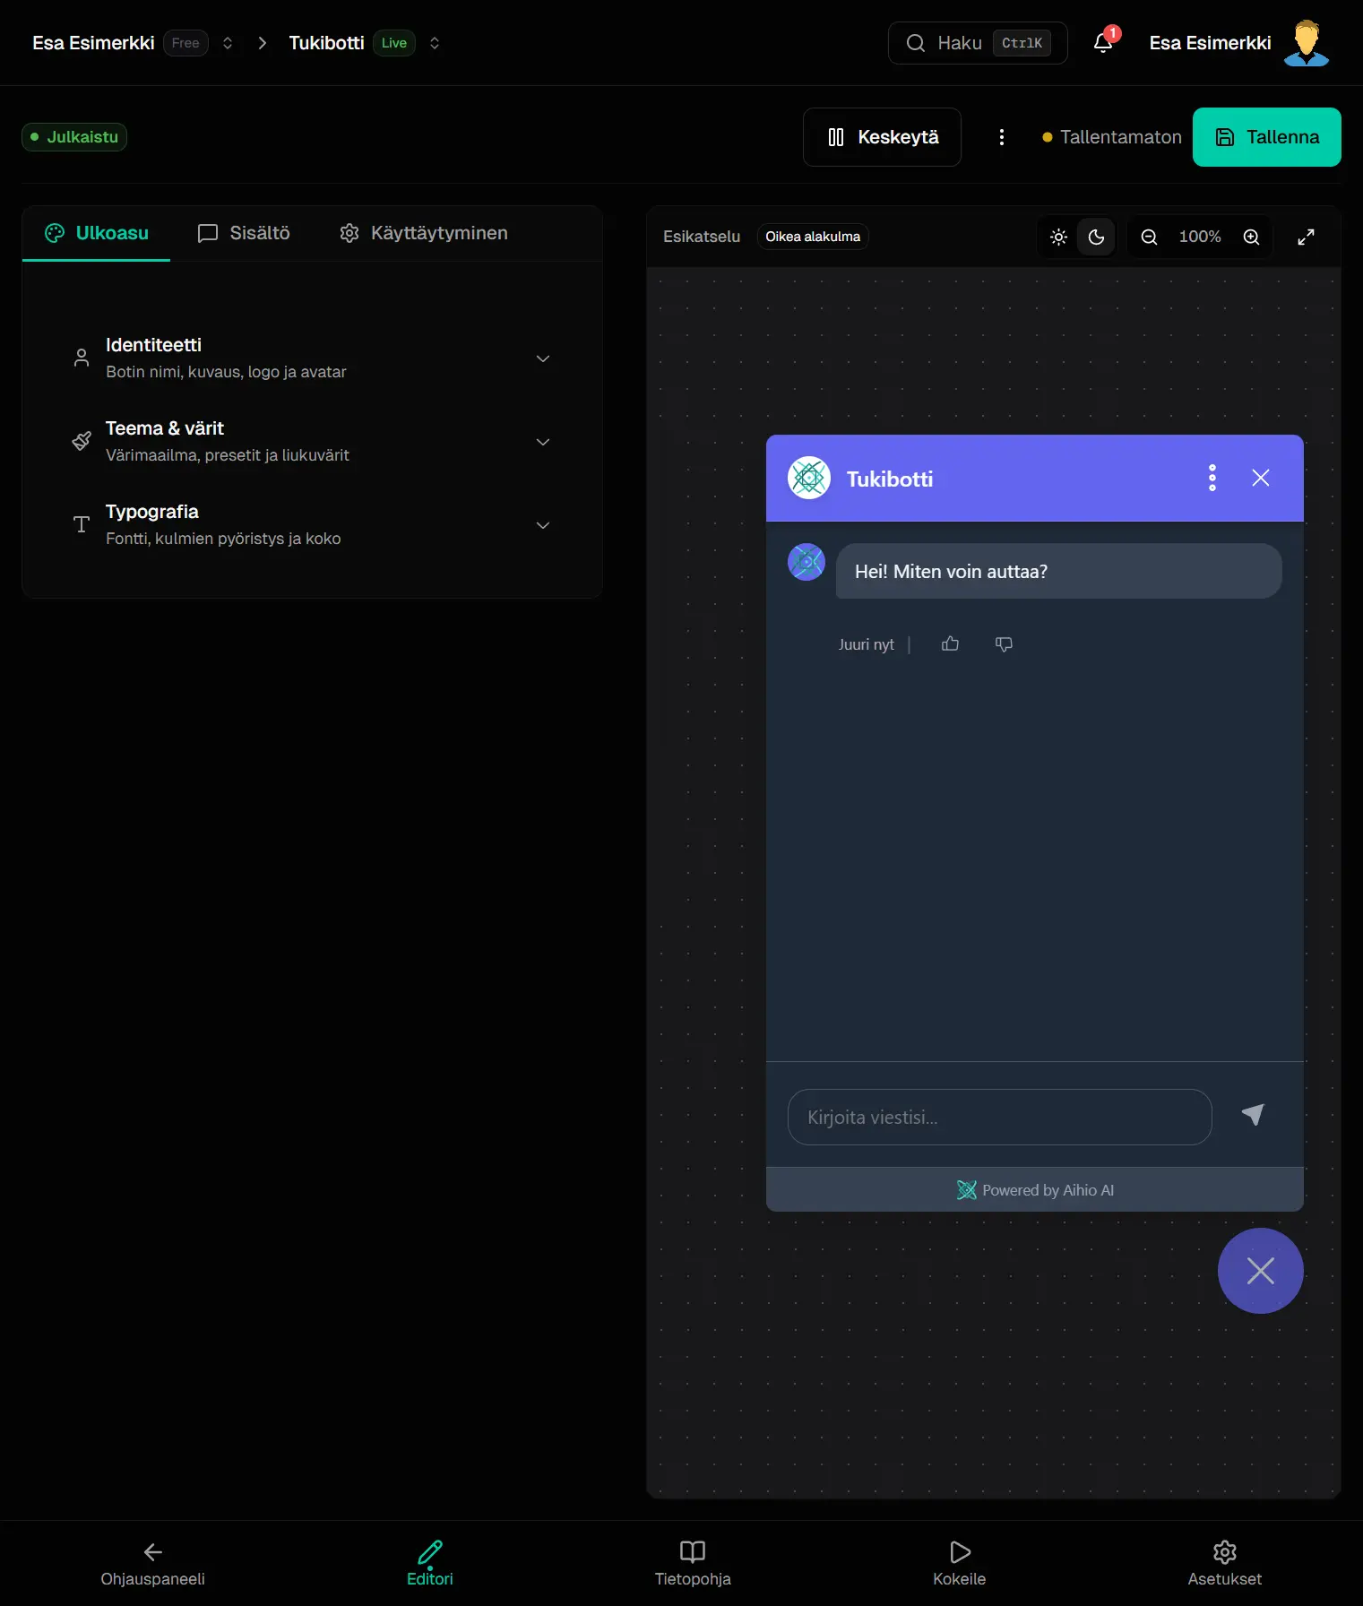Image resolution: width=1363 pixels, height=1606 pixels.
Task: Click thumbs up on the bot message
Action: [x=950, y=644]
